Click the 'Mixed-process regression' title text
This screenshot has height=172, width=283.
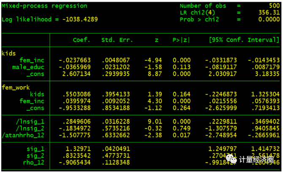(44, 6)
